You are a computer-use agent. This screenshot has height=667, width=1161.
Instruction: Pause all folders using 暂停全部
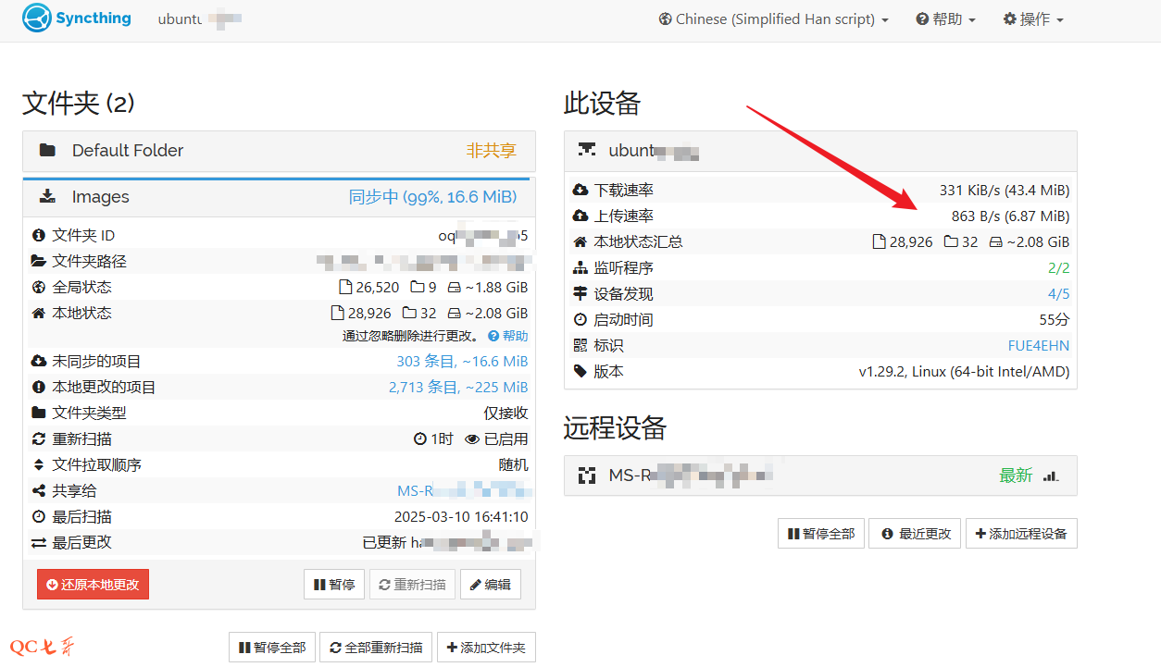point(272,648)
